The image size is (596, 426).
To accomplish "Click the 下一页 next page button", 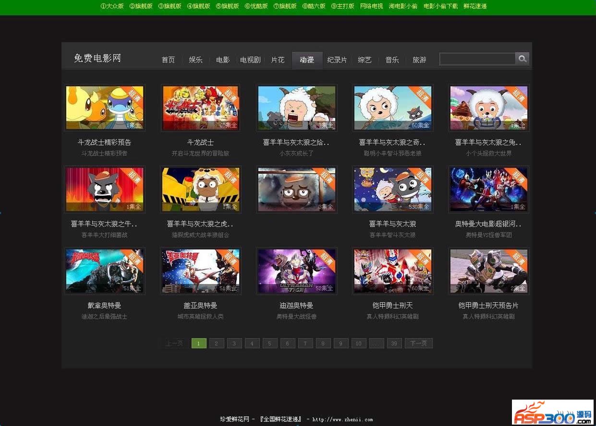I will pos(419,343).
